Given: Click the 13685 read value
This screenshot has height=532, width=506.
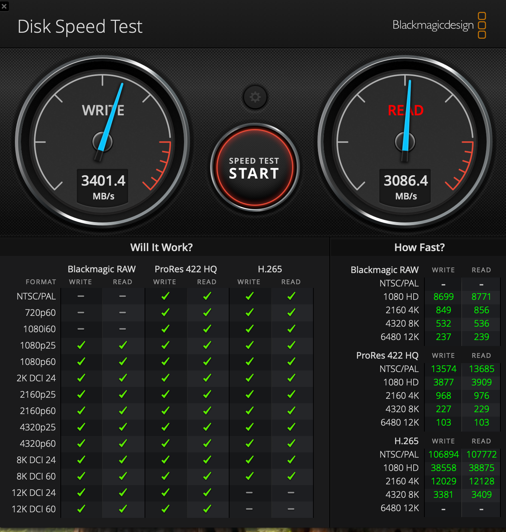Looking at the screenshot, I should pyautogui.click(x=481, y=369).
